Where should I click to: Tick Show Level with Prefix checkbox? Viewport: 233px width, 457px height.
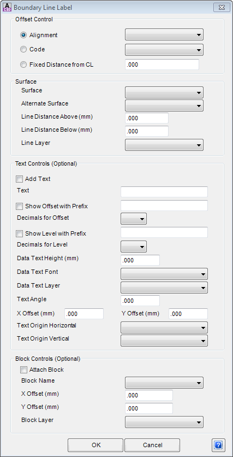20,234
